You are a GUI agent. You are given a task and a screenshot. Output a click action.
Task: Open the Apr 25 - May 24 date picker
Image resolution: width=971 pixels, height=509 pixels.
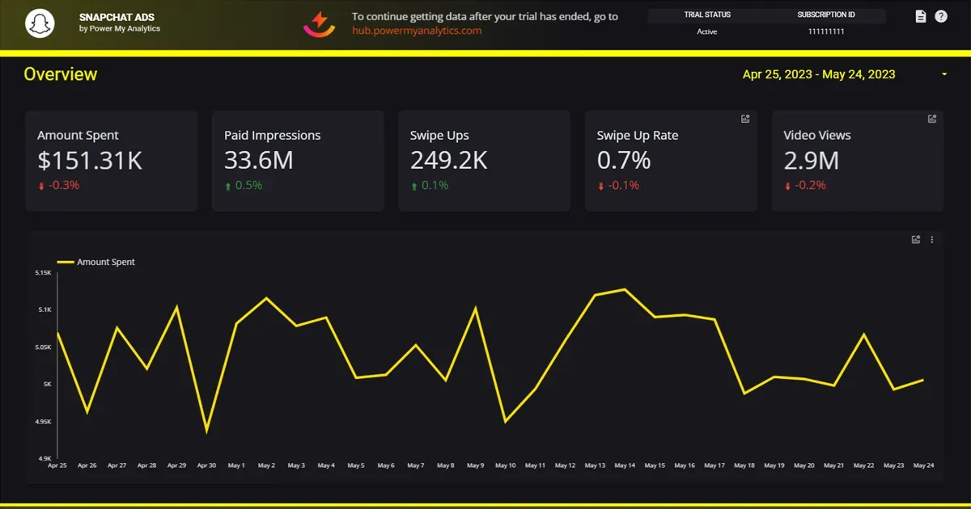(819, 74)
